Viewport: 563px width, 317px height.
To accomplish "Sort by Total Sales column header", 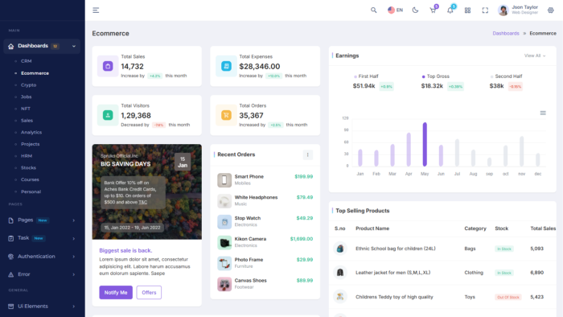I will pos(543,228).
